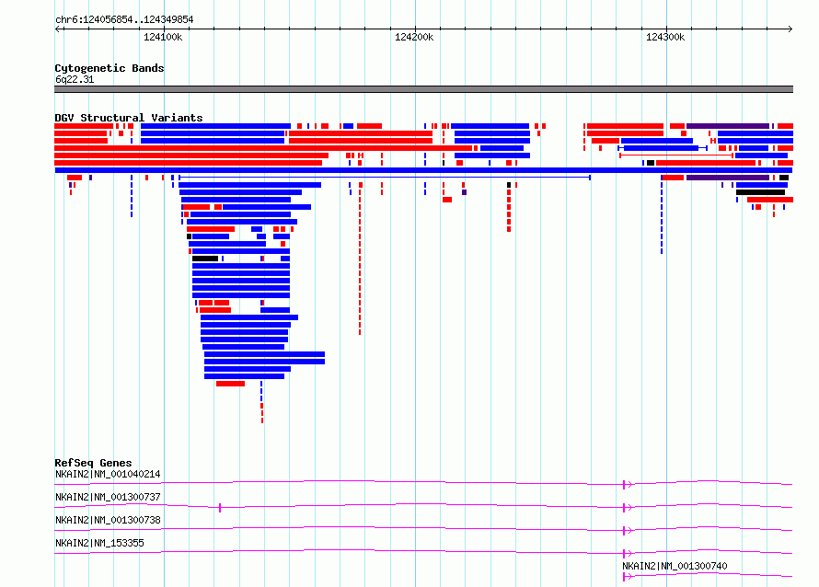Click the chr6:124056854..124349854 coordinate label
This screenshot has width=819, height=587.
point(124,19)
